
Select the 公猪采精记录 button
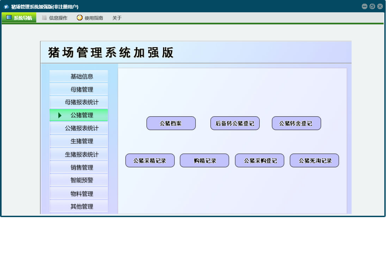click(150, 161)
